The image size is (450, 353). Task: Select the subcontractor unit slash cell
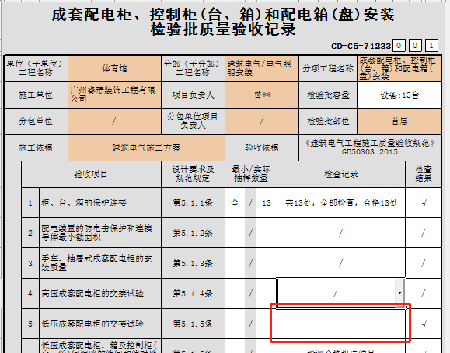pos(114,121)
